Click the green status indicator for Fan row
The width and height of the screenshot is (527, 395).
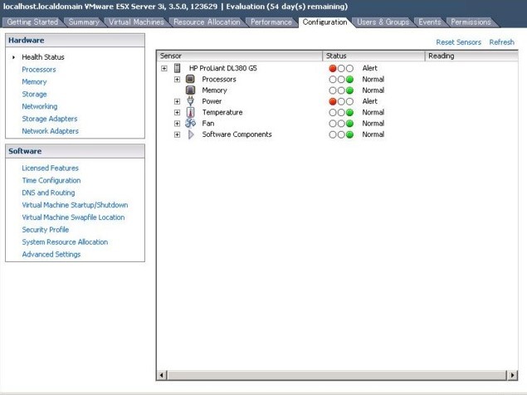click(349, 124)
